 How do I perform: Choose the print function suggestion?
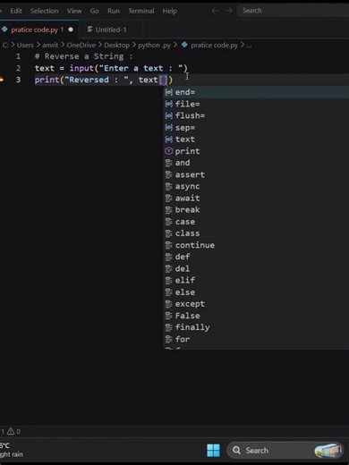[256, 151]
